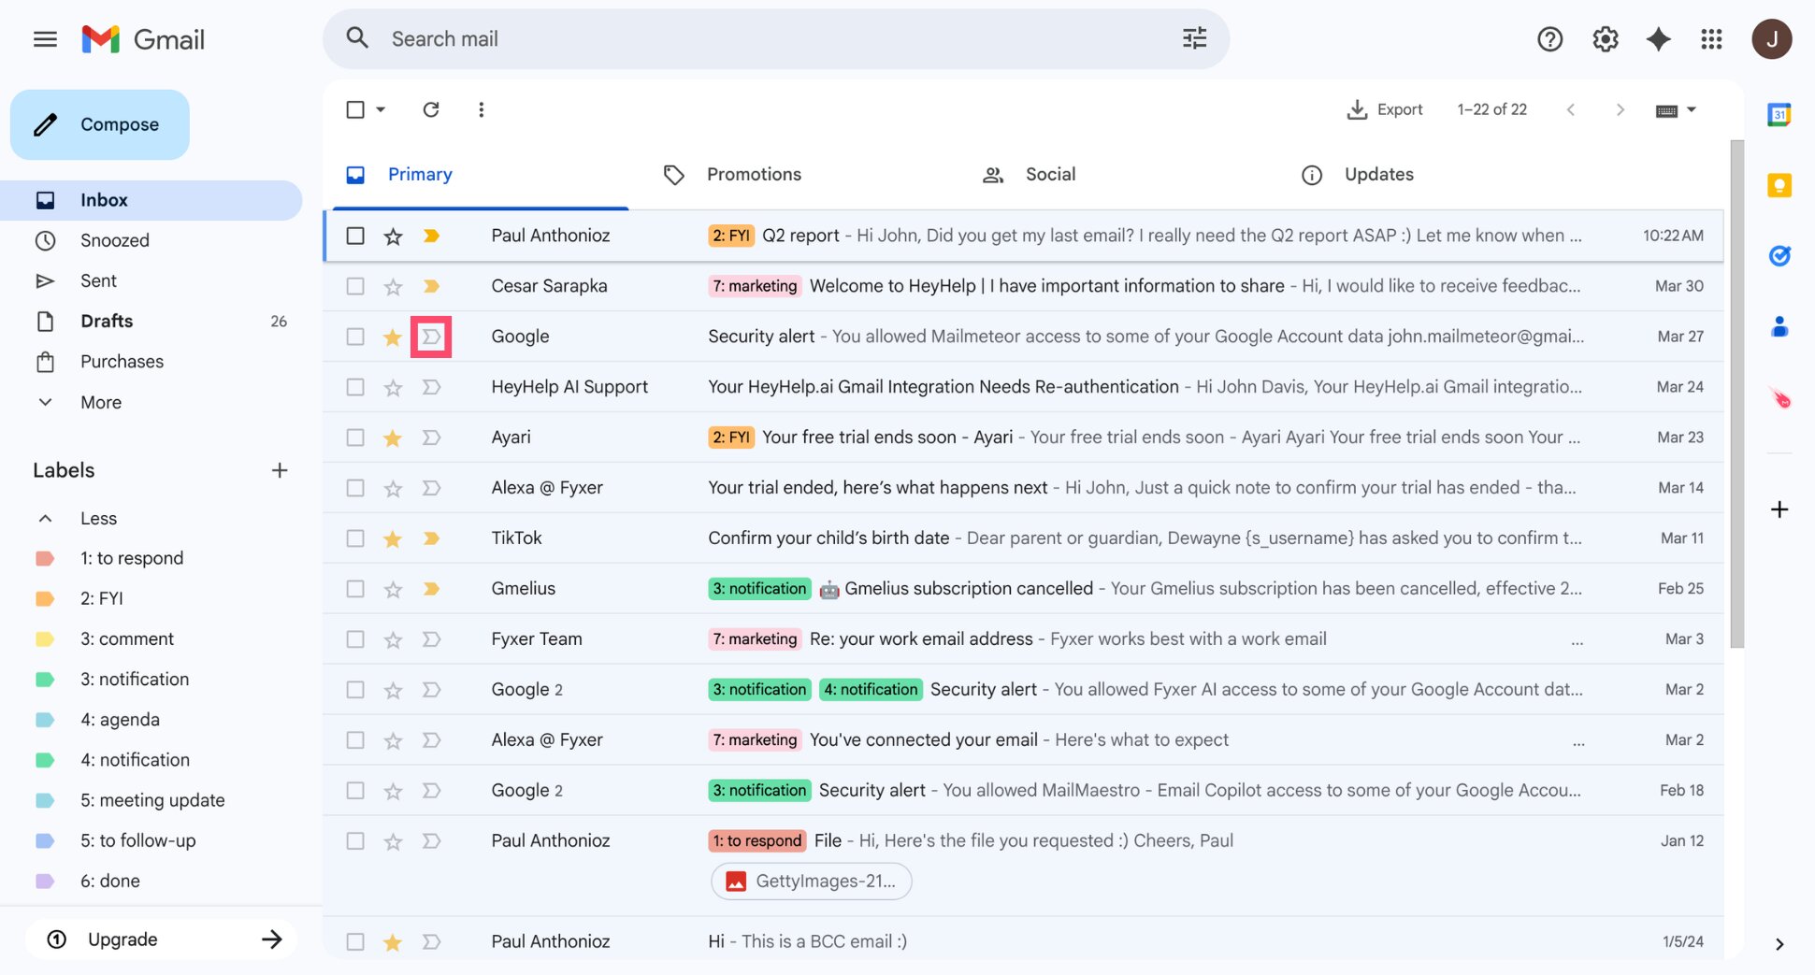Unstar the Google Security alert Mar 27 email

pos(393,337)
